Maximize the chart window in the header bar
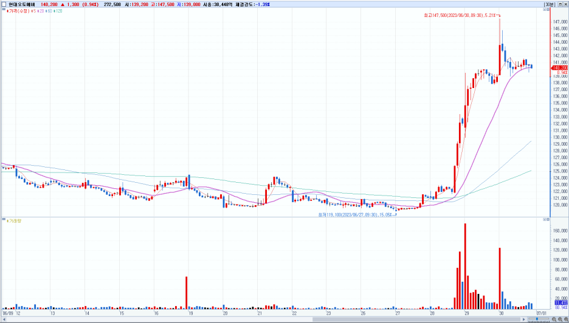This screenshot has width=569, height=323. click(560, 4)
